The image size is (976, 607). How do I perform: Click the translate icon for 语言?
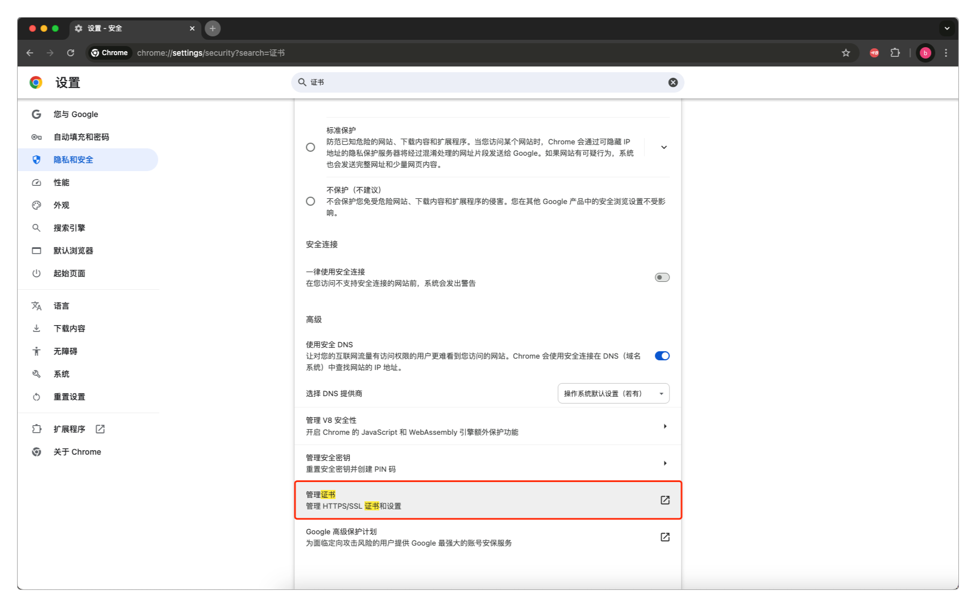pos(36,306)
